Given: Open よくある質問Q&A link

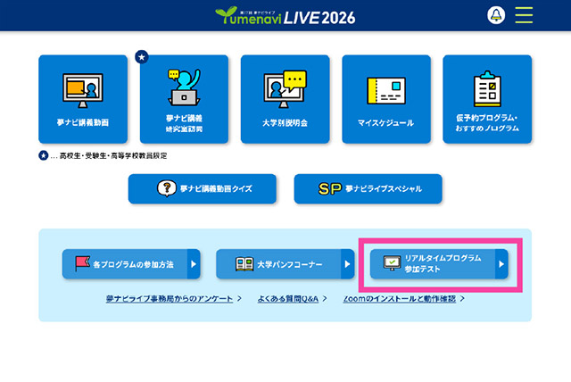Looking at the screenshot, I should 287,299.
